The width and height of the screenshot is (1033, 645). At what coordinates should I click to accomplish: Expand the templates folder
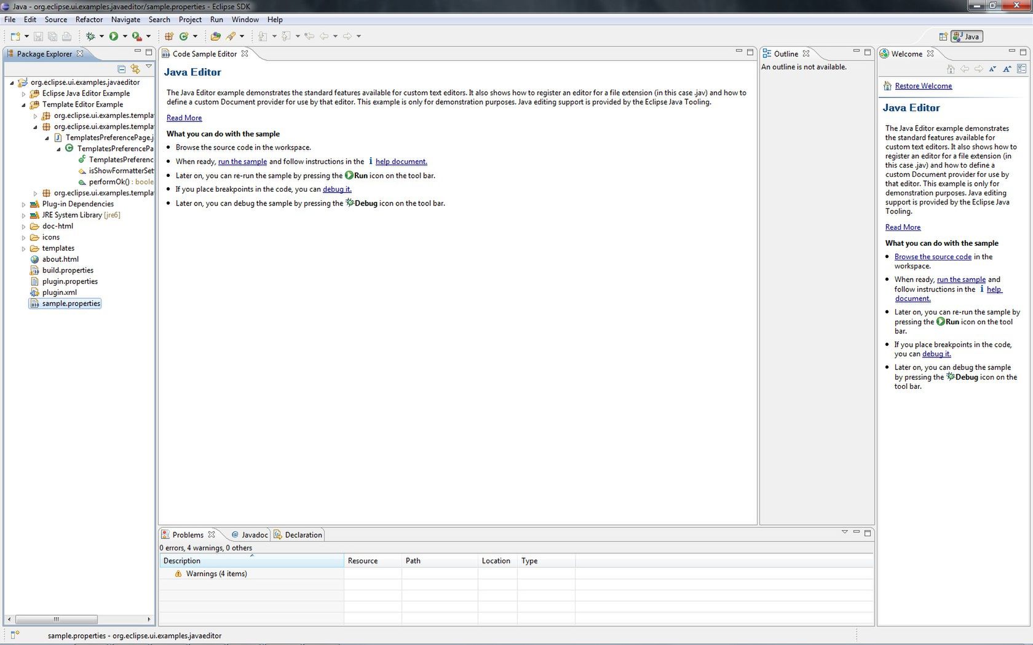[x=23, y=249]
